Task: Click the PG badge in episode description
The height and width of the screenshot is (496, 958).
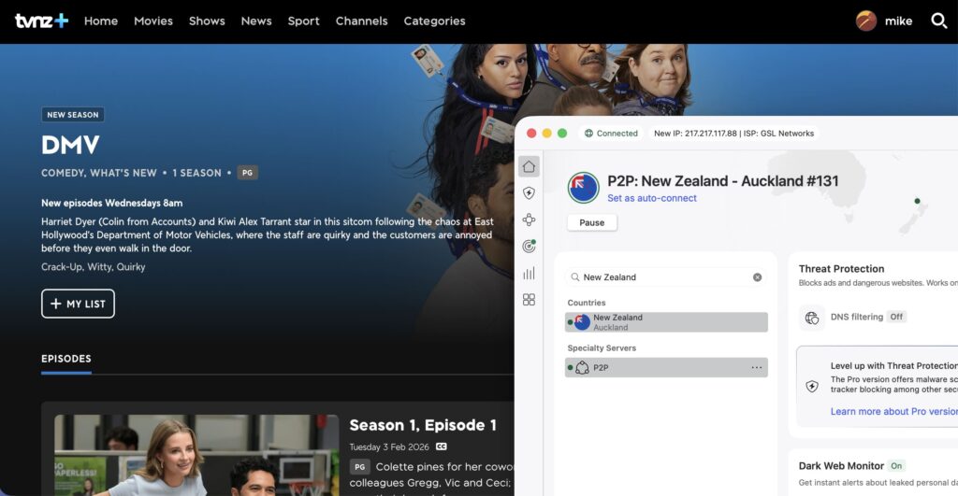Action: pyautogui.click(x=360, y=467)
